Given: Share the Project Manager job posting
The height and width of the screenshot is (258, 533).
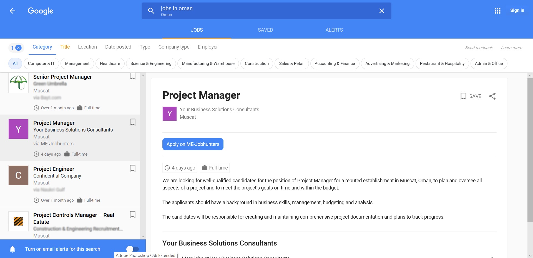Looking at the screenshot, I should click(x=492, y=96).
